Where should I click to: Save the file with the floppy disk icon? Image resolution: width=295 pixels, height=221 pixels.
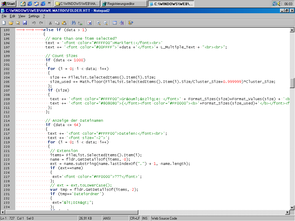25,23
